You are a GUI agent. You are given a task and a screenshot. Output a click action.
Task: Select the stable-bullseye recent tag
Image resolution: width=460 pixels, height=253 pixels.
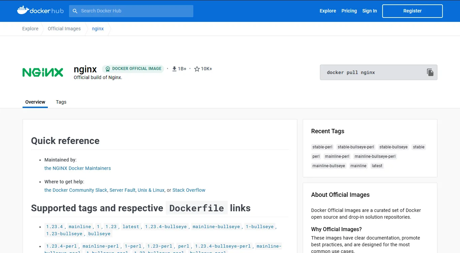pyautogui.click(x=393, y=147)
